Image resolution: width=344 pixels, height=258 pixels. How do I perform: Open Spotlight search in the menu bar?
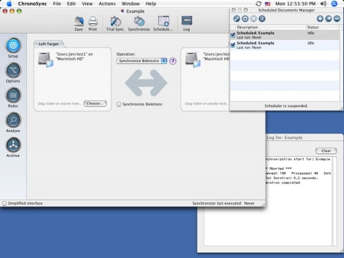(x=334, y=3)
